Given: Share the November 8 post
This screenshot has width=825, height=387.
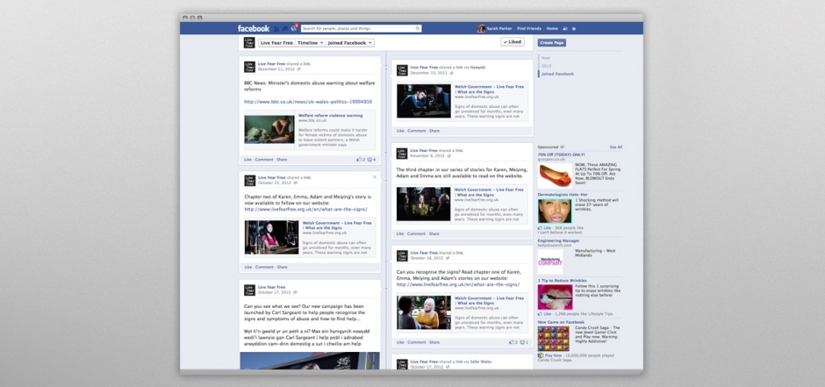Looking at the screenshot, I should point(434,233).
